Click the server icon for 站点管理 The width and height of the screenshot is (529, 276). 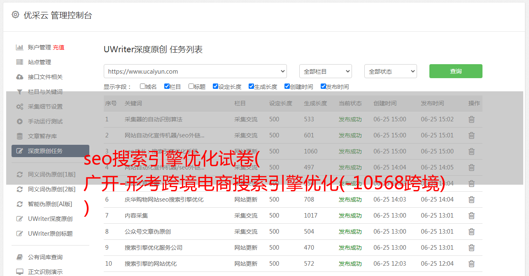pos(19,62)
